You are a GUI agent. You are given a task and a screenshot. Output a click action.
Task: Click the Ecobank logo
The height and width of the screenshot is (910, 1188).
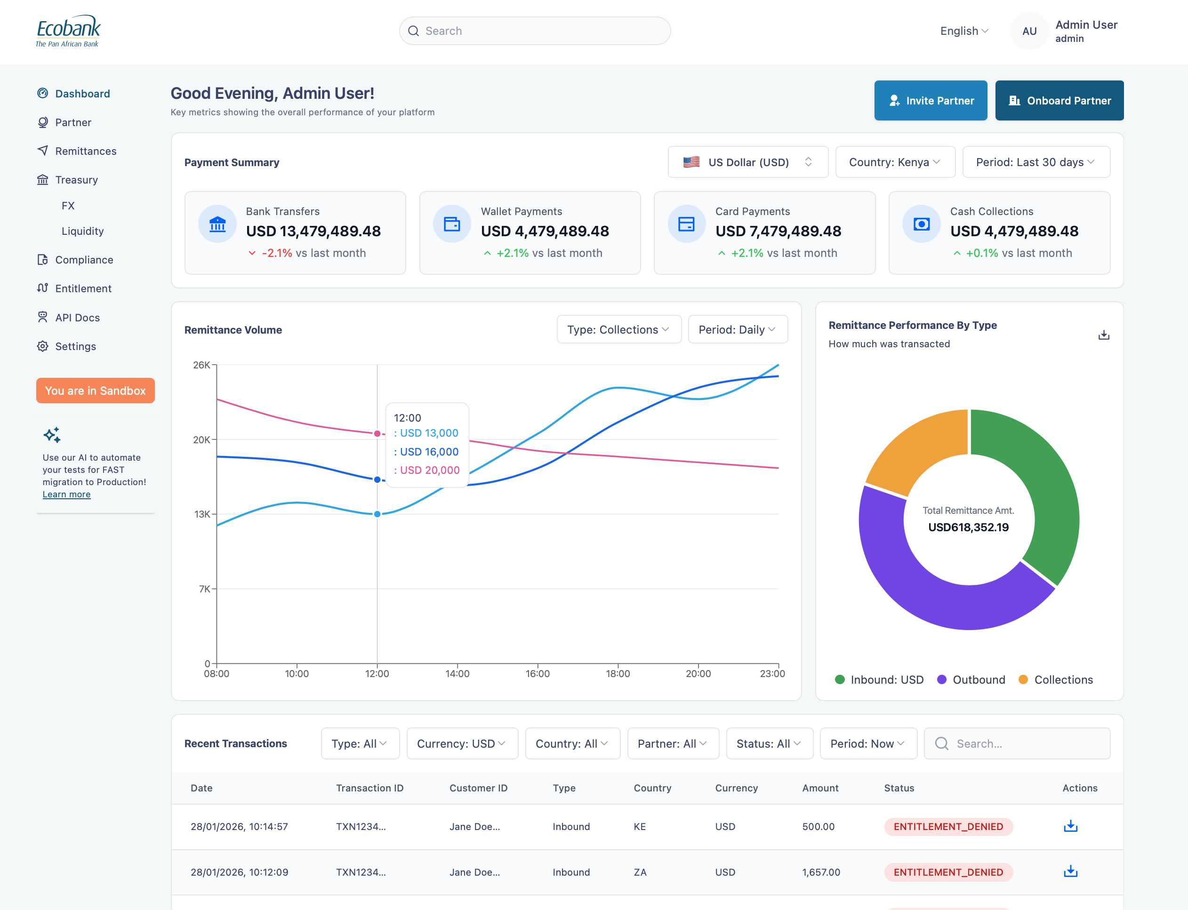[x=68, y=32]
